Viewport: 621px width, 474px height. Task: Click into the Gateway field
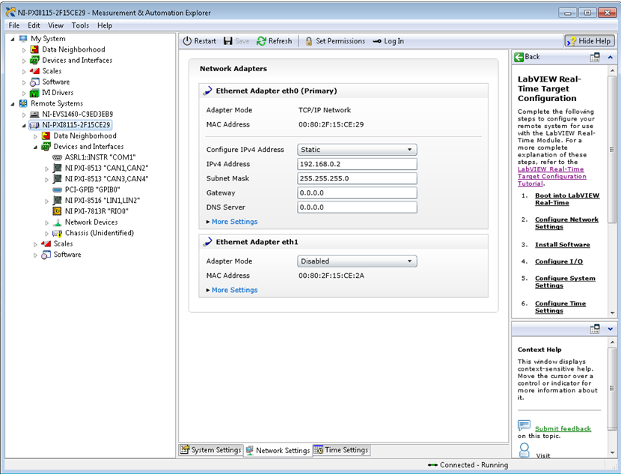[x=357, y=193]
